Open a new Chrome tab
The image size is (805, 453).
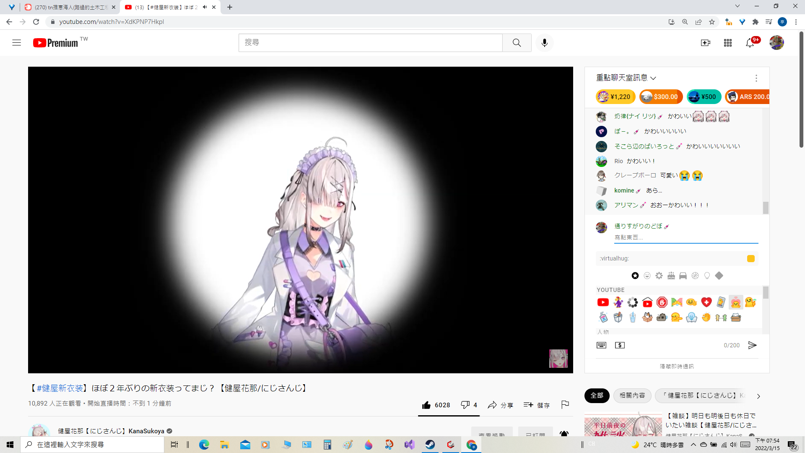[x=229, y=7]
